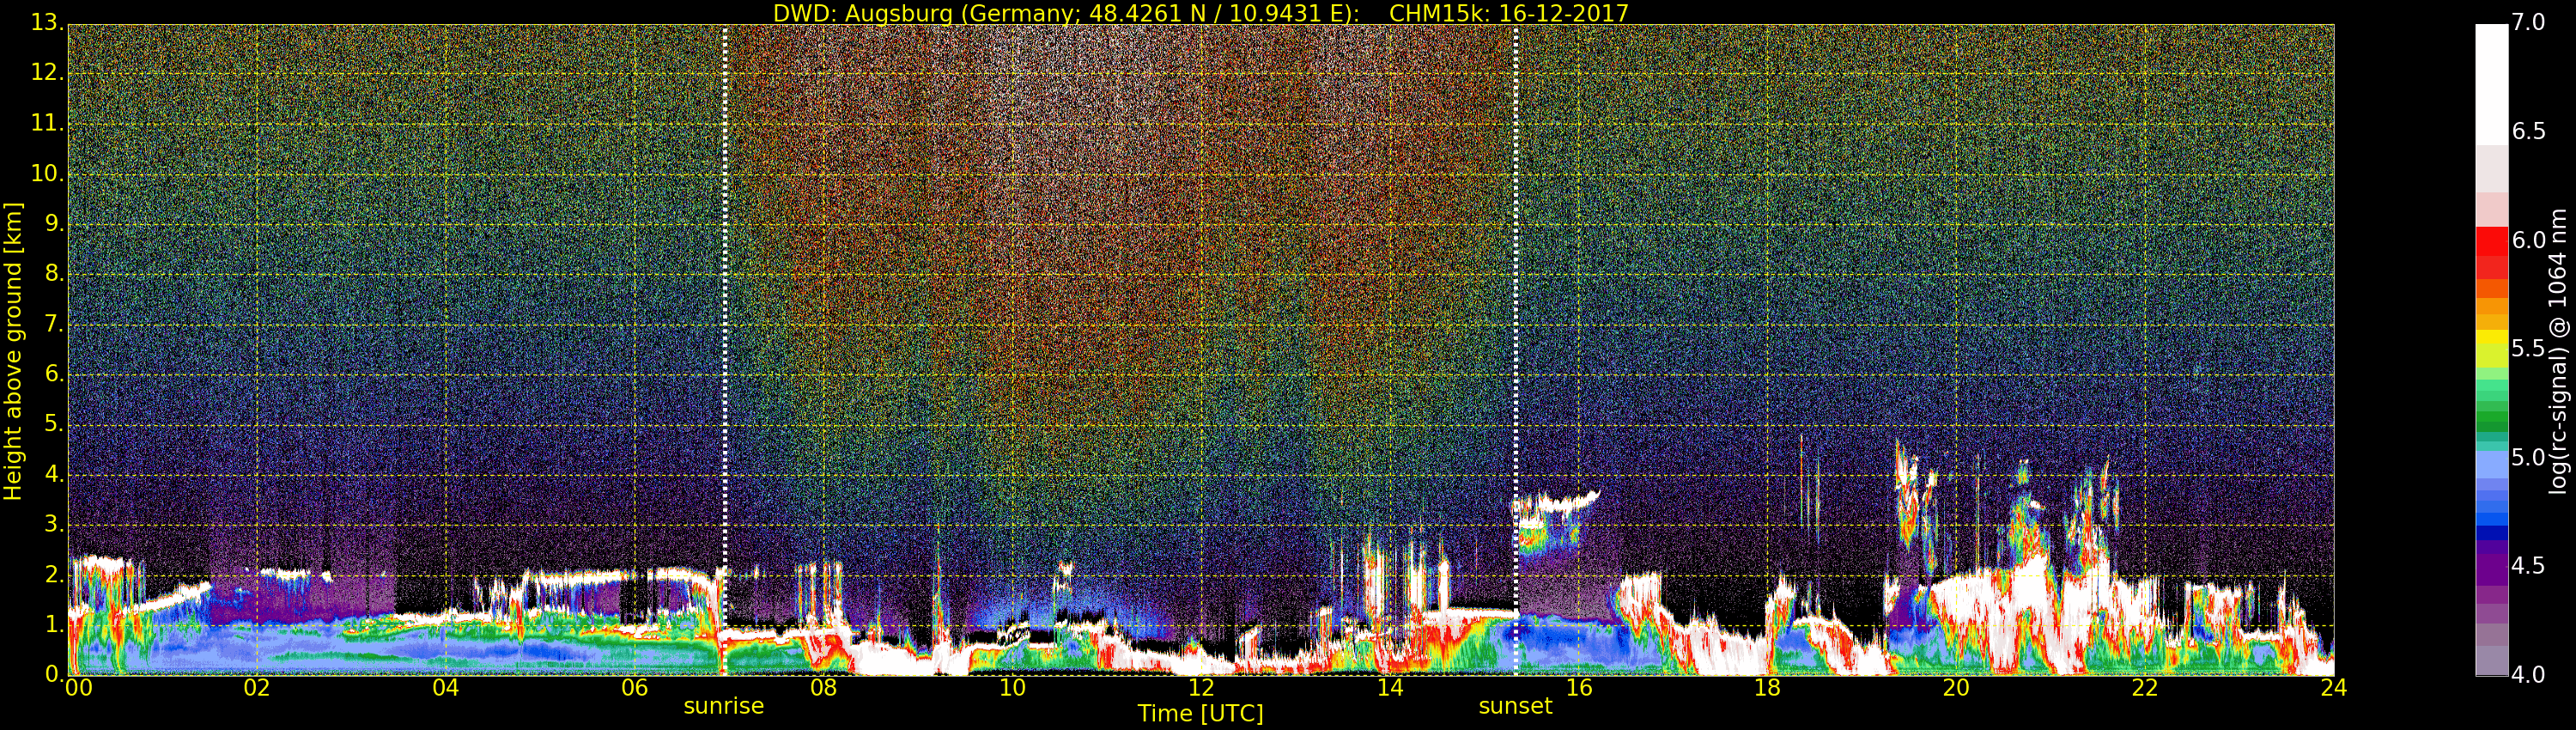Click the '6.5' colorbar tick label
This screenshot has height=730, width=2576.
click(2529, 131)
